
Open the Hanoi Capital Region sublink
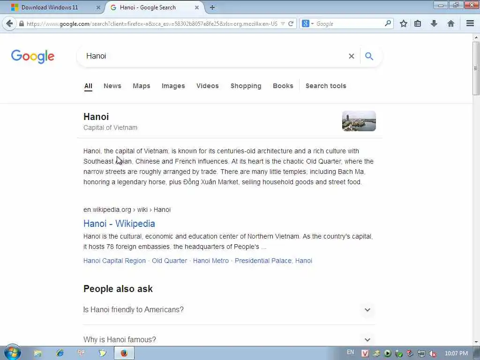(x=114, y=261)
